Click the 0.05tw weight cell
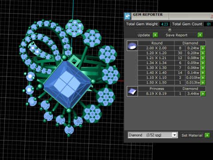The image size is (213, 160). pos(193,63)
